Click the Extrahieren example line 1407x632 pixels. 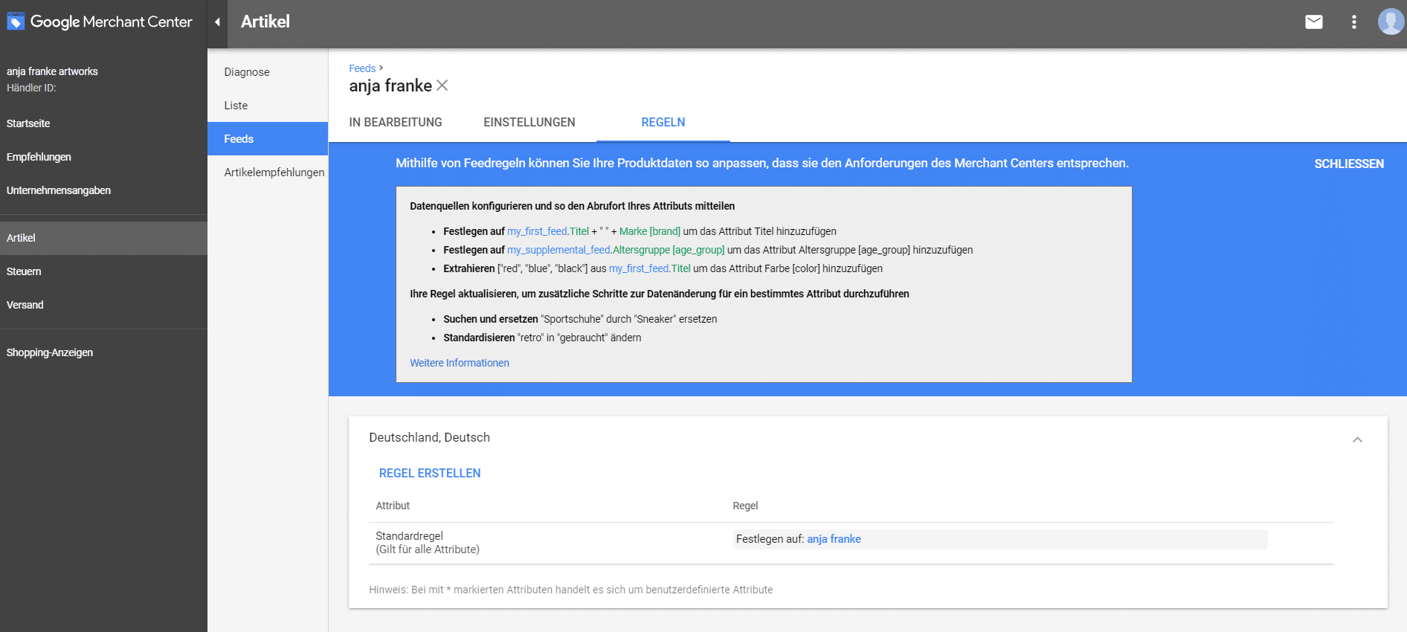(663, 268)
